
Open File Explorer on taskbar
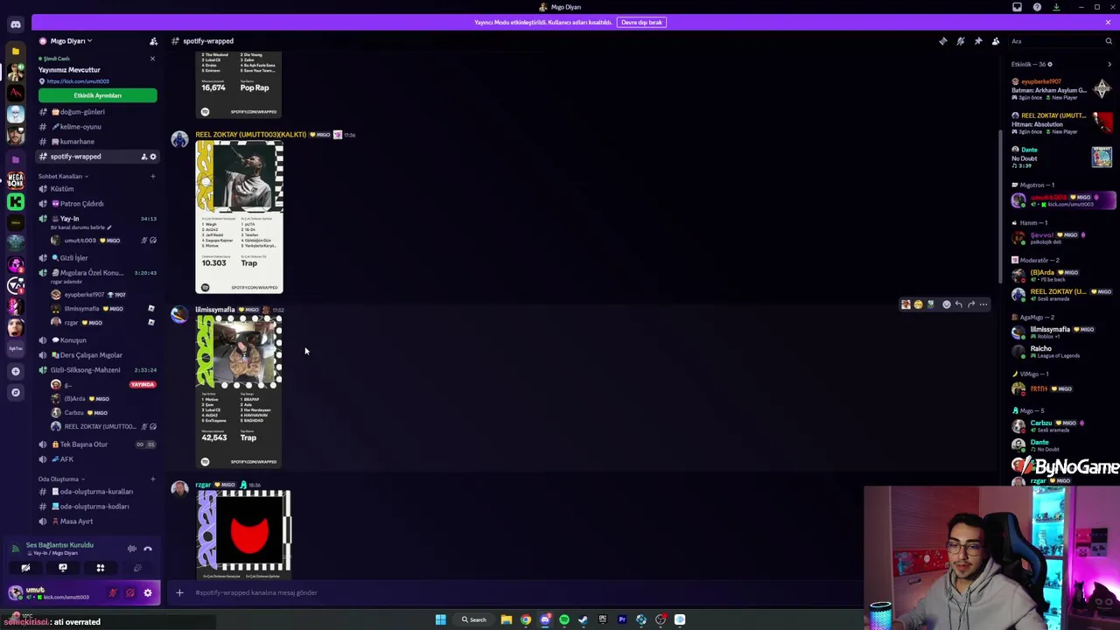506,619
